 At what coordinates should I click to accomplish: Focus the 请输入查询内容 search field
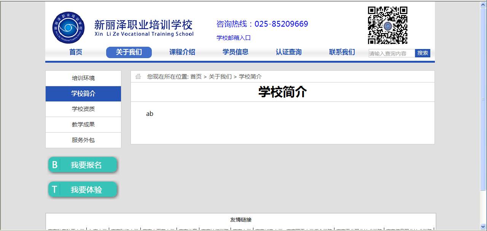(392, 54)
